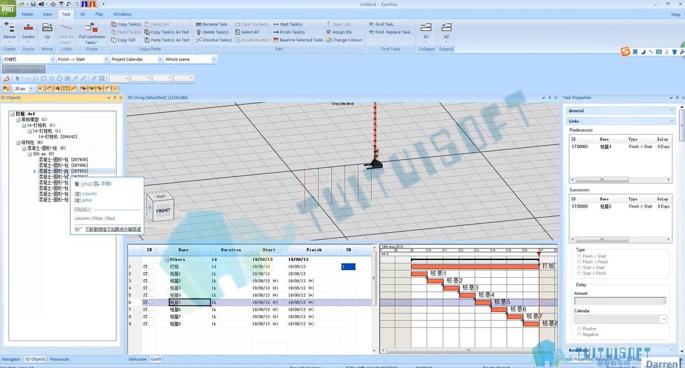Select Start -> Finish link type radio

[x=579, y=273]
